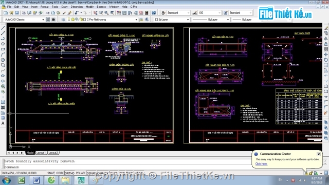Select the Rectangle draw tool
Viewport: 329px width, 185px height.
pyautogui.click(x=3, y=49)
